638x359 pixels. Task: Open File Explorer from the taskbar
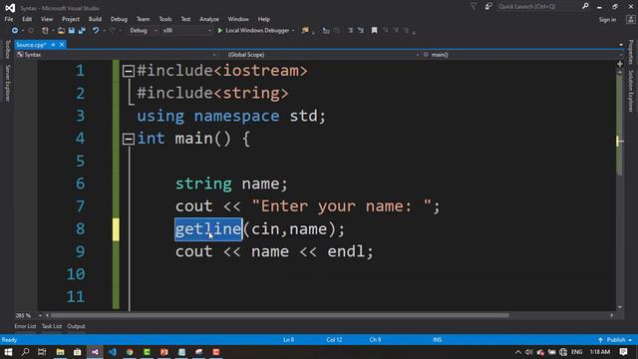[60, 352]
